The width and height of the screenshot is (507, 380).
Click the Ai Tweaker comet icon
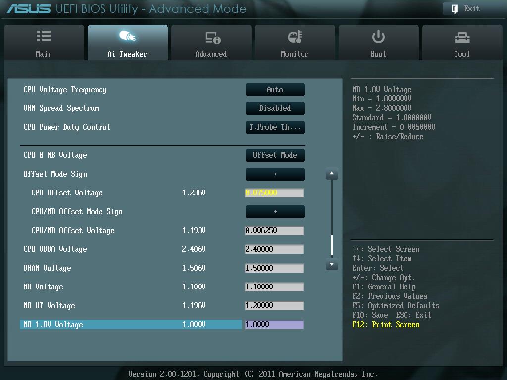[127, 36]
